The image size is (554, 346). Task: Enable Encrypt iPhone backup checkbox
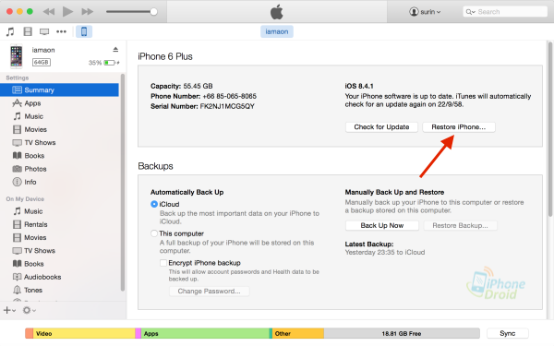163,263
